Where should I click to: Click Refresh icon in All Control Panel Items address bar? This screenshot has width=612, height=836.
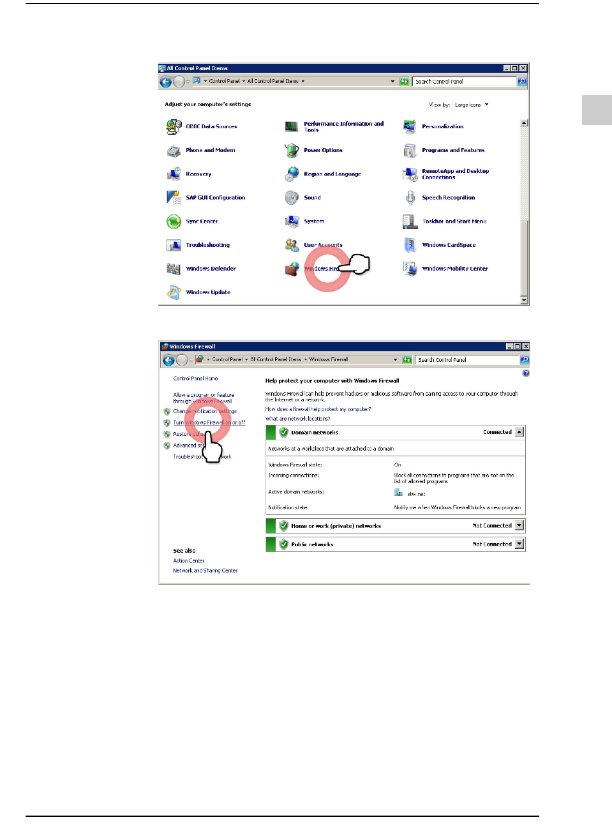pyautogui.click(x=404, y=82)
